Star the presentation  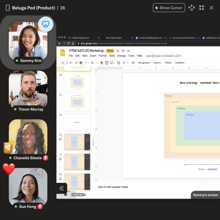pyautogui.click(x=118, y=51)
